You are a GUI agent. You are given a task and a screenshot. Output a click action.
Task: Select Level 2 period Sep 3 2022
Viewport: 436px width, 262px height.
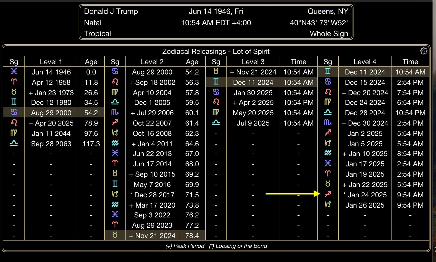click(x=152, y=215)
